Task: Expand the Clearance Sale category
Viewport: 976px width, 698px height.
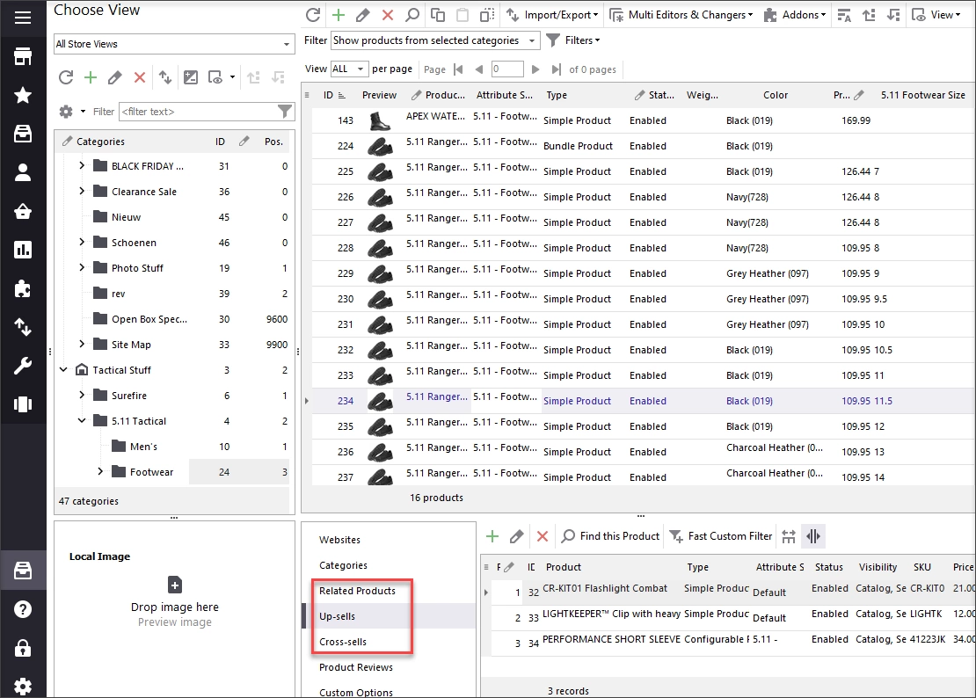Action: [82, 191]
